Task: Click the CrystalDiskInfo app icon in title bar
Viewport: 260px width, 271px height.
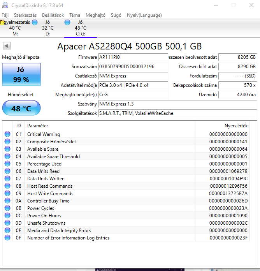Action: point(5,5)
